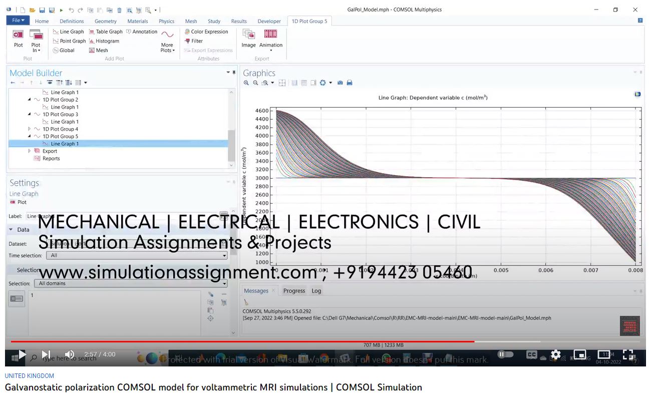Click the Plot button in the ribbon
This screenshot has height=398, width=652.
[x=18, y=39]
